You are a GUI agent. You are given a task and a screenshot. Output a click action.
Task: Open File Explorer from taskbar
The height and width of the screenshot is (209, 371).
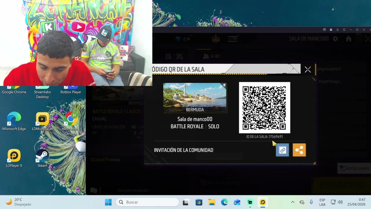(212, 202)
